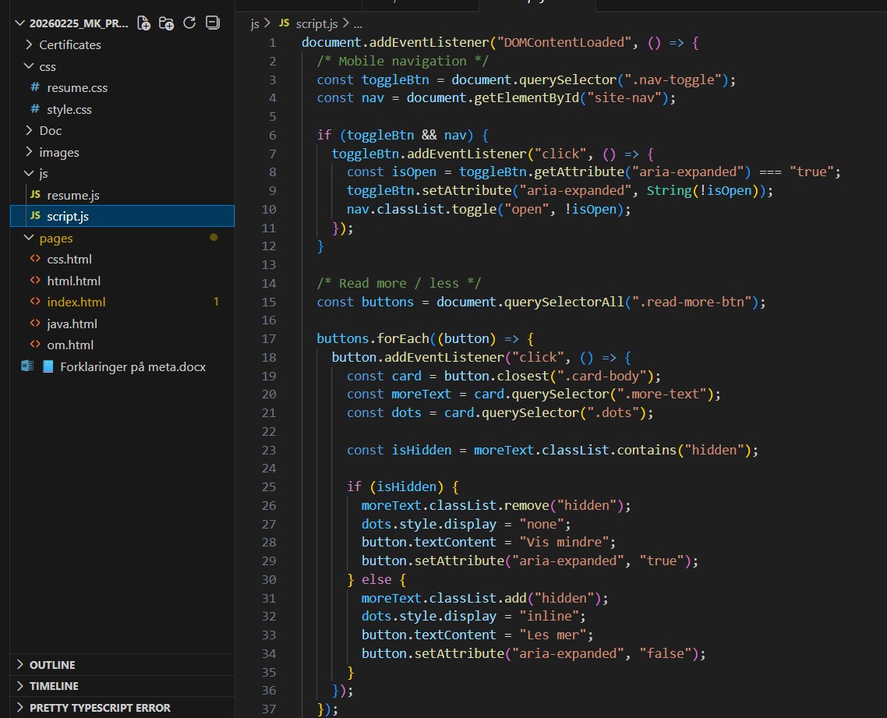The image size is (887, 718).
Task: Click the toggleBtn declaration on line 3
Action: [x=395, y=80]
